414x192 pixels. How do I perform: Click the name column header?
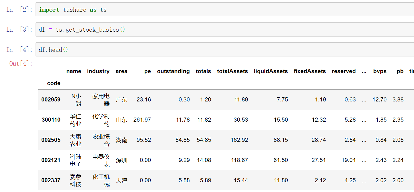tap(74, 71)
